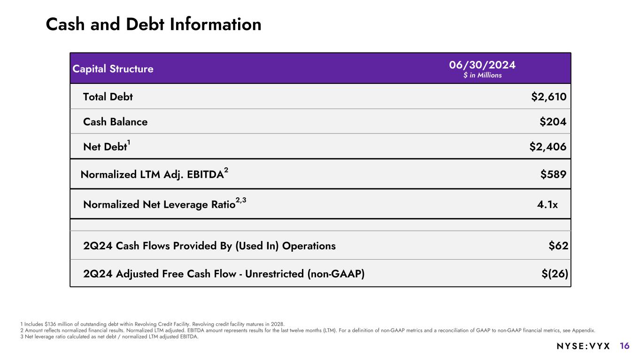This screenshot has height=360, width=641.
Task: Click the 4.1x leverage ratio value
Action: click(547, 205)
